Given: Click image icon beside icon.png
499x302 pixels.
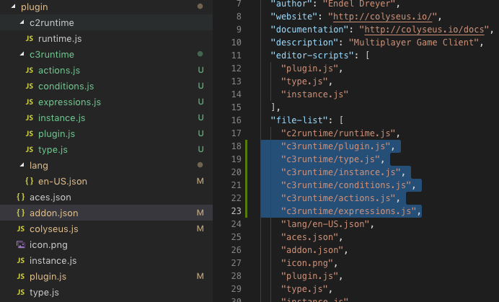Looking at the screenshot, I should (21, 244).
